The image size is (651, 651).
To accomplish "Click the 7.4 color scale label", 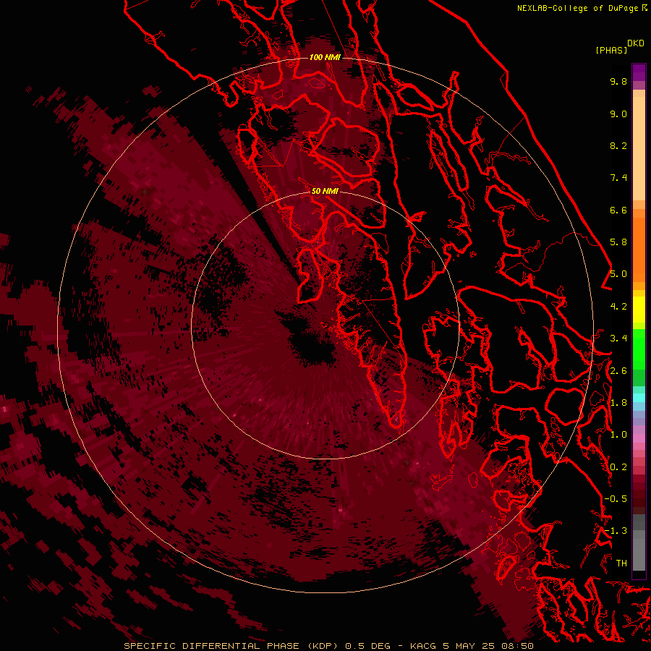I will [x=618, y=178].
